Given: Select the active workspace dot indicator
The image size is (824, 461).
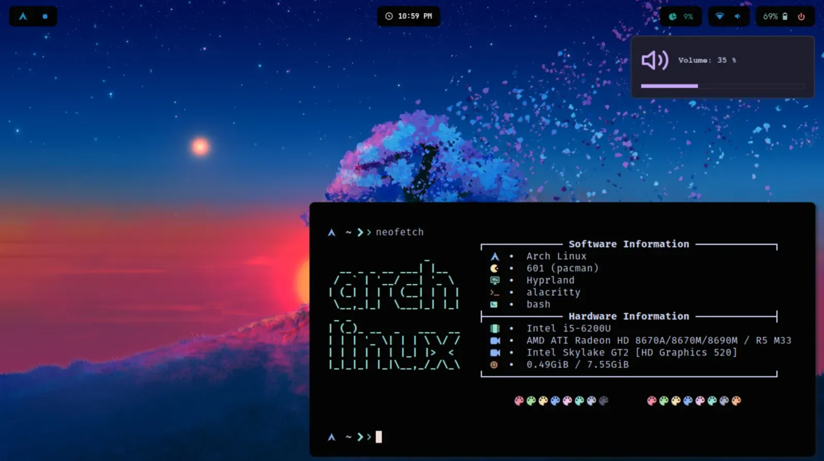Looking at the screenshot, I should point(45,16).
